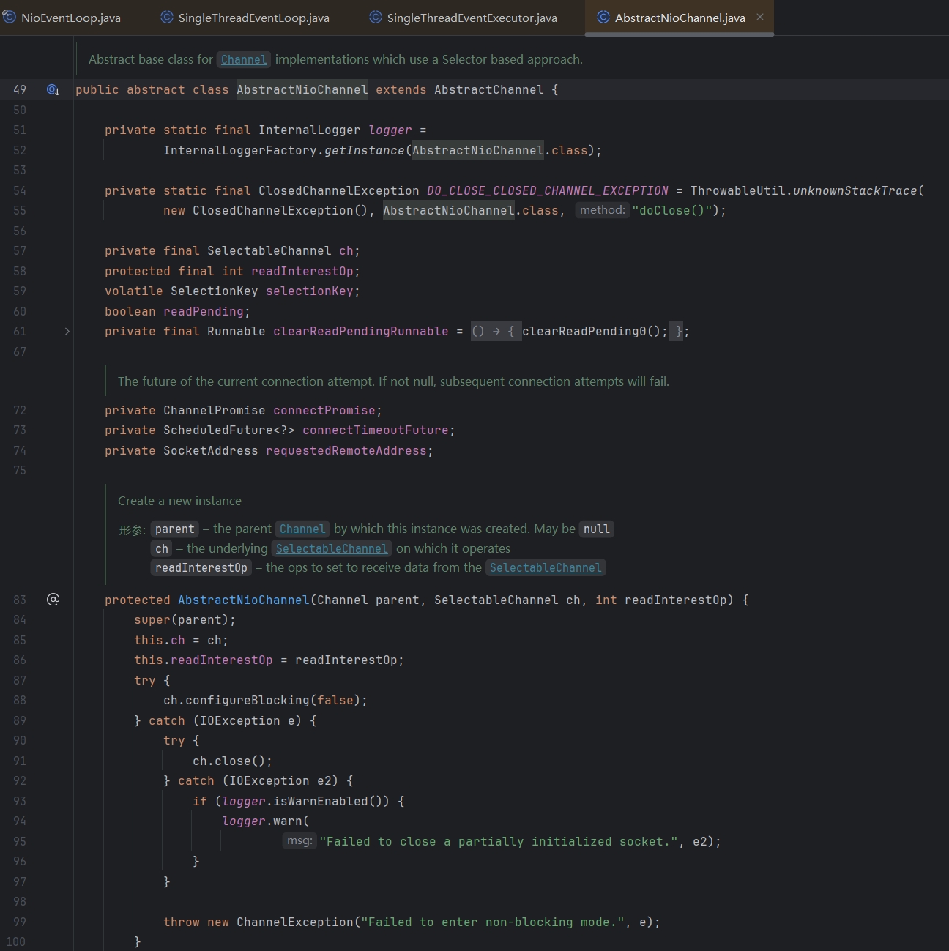Click class icon on SingleThreadEventLoop.java tab
Viewport: 949px width, 951px height.
point(167,17)
